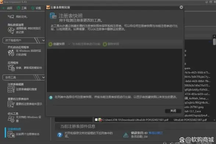This screenshot has height=144, width=216.
Task: Click inside the empty snapshot list area
Action: [x=115, y=70]
